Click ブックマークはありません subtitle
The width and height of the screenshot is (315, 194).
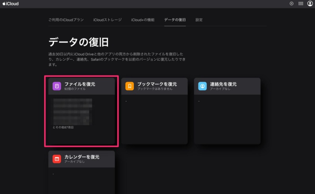(155, 89)
